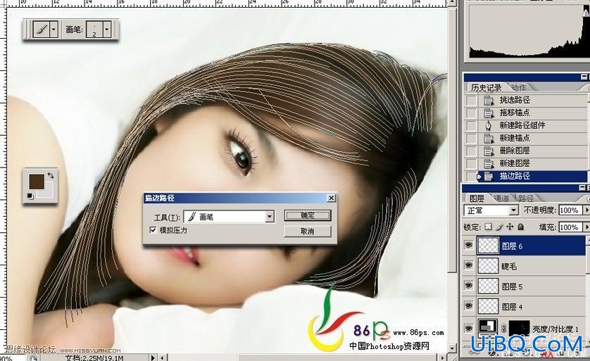This screenshot has height=361, width=590.
Task: Toggle lock all padlock icon
Action: (x=521, y=227)
